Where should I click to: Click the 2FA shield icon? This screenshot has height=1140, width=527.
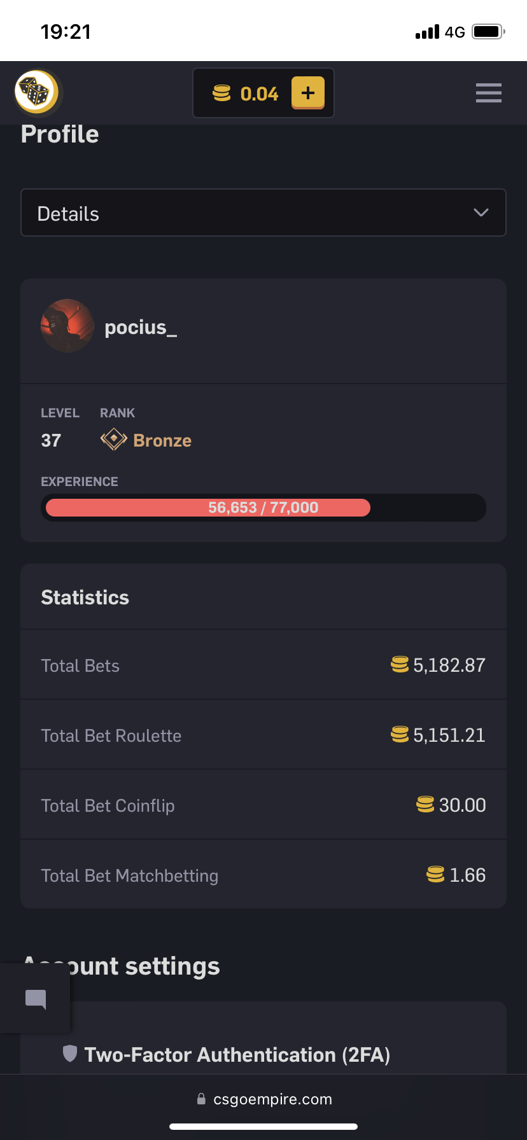click(x=70, y=1053)
